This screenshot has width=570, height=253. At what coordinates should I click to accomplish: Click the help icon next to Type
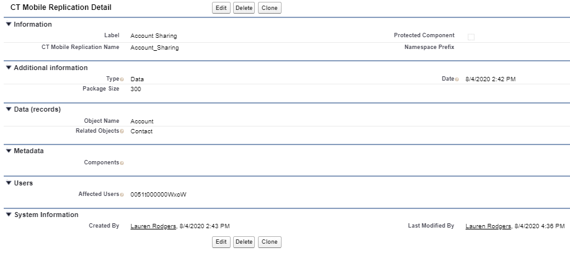[x=122, y=79]
